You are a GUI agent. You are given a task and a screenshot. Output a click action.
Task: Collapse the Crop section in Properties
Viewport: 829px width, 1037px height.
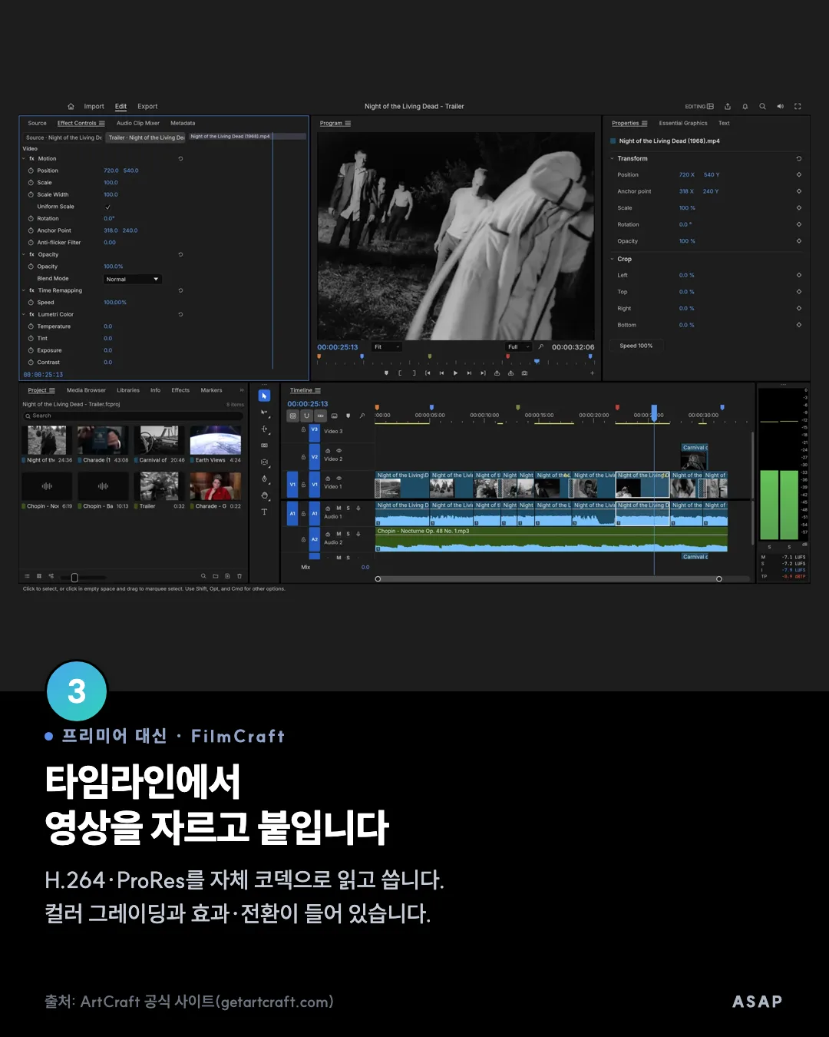point(612,259)
